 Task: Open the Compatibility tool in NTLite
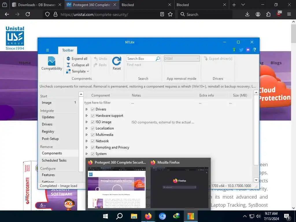click(x=51, y=63)
